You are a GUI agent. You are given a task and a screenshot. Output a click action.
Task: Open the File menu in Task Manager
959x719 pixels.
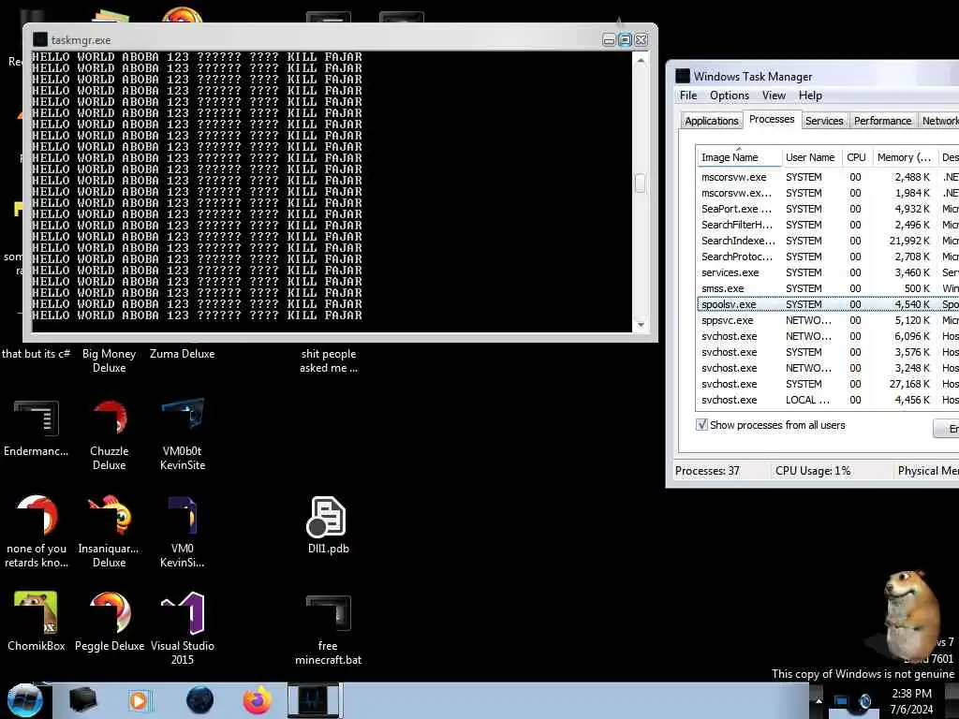(688, 95)
